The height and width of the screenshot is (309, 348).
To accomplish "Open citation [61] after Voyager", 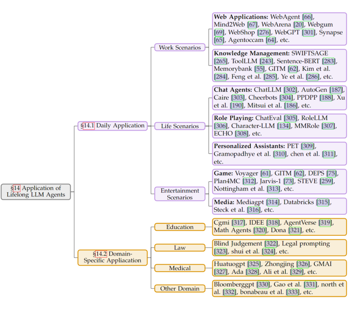I will (265, 174).
